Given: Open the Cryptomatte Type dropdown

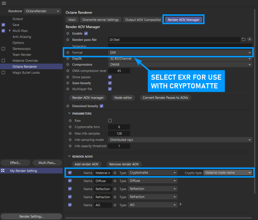Looking at the screenshot, I should [153, 173].
